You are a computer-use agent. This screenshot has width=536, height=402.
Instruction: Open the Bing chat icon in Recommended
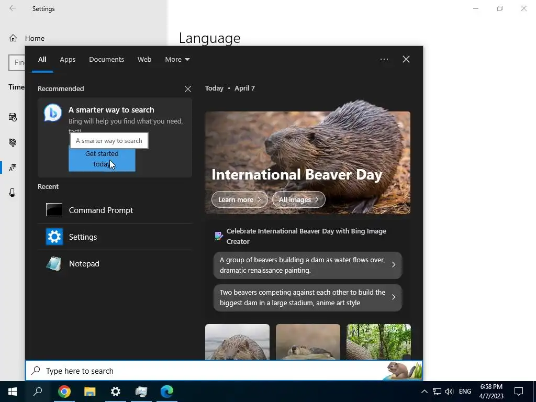point(53,113)
